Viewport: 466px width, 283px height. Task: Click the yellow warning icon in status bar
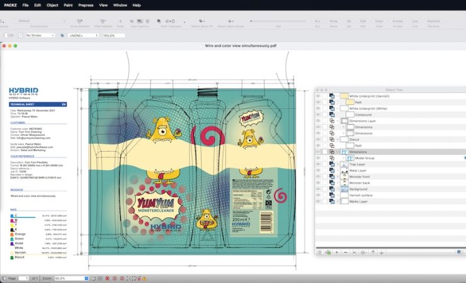144,279
